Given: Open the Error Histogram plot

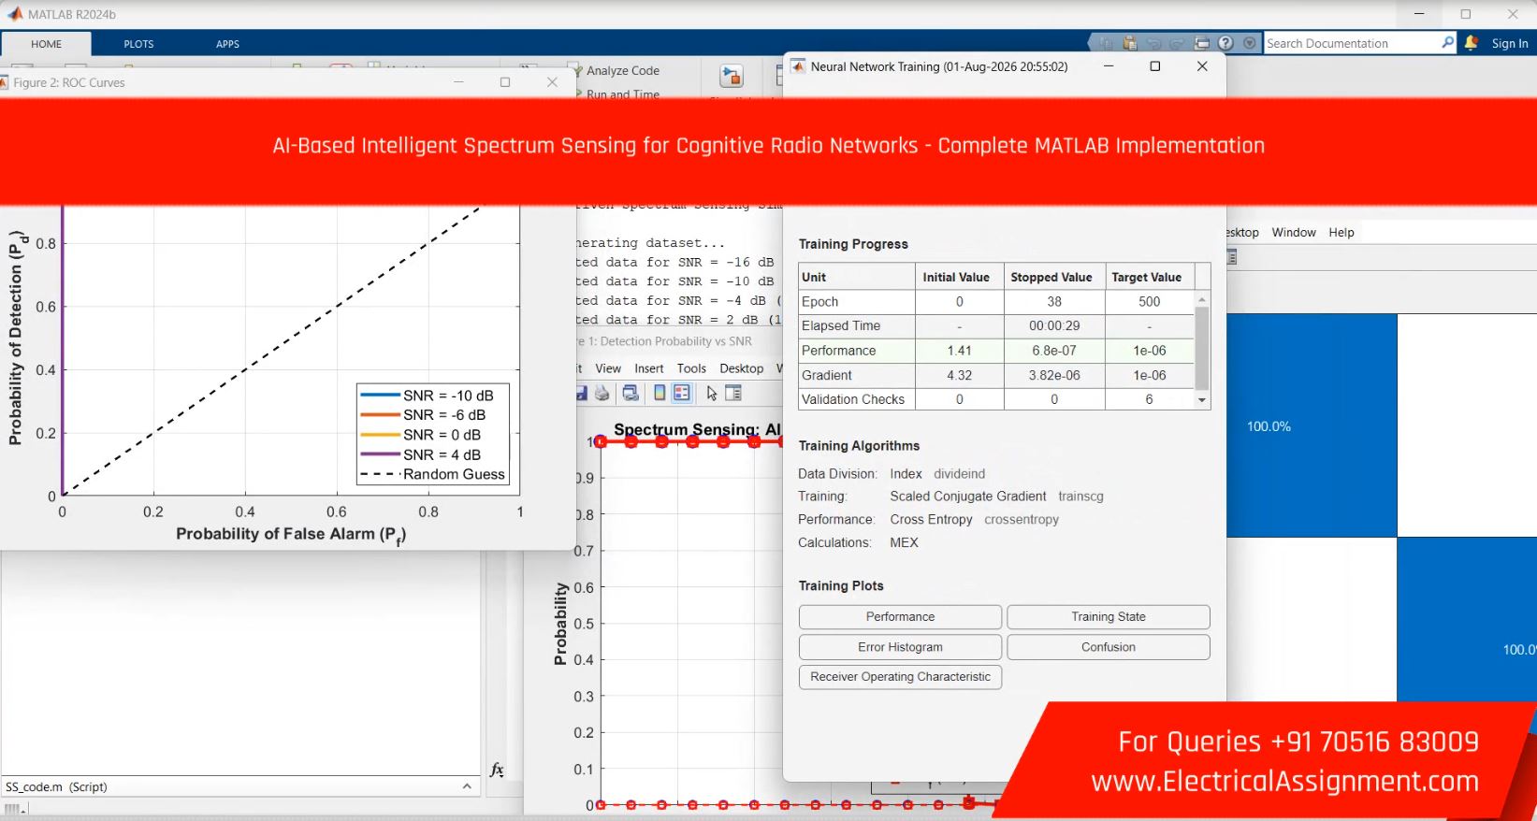Looking at the screenshot, I should pos(900,647).
